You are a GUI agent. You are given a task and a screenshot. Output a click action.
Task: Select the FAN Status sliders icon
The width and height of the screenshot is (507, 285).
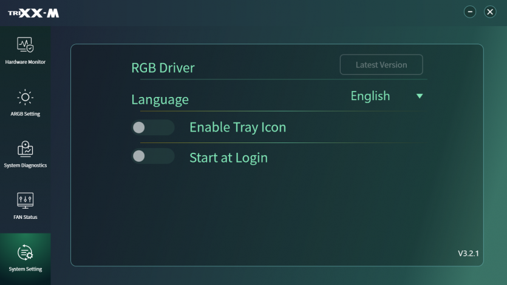pos(25,200)
